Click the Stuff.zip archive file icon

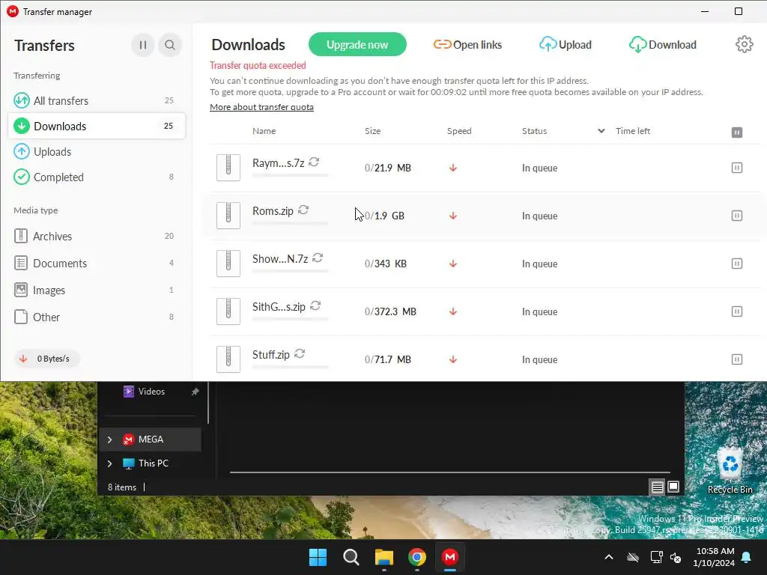pyautogui.click(x=228, y=359)
